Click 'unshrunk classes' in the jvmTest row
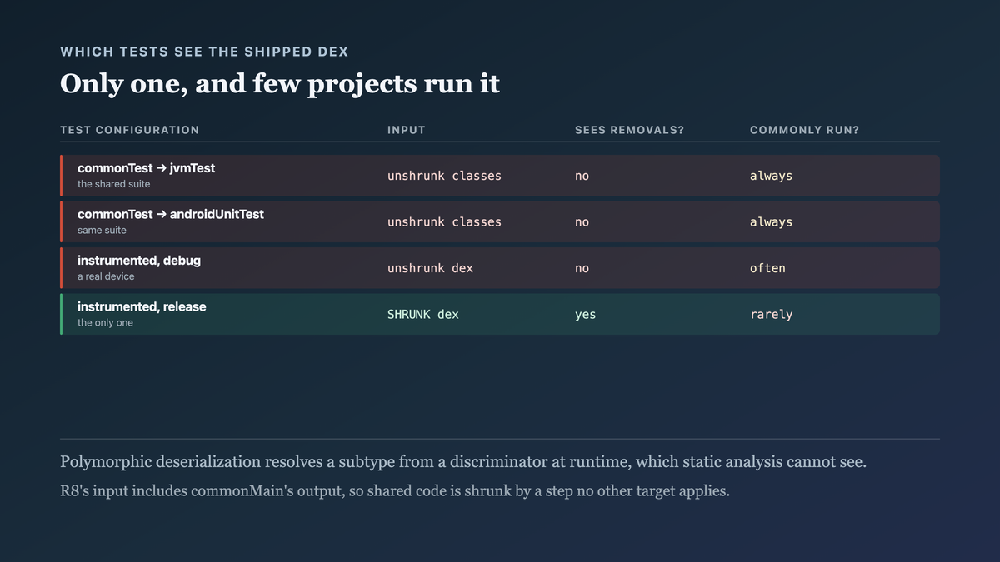The height and width of the screenshot is (562, 1000). pyautogui.click(x=444, y=176)
